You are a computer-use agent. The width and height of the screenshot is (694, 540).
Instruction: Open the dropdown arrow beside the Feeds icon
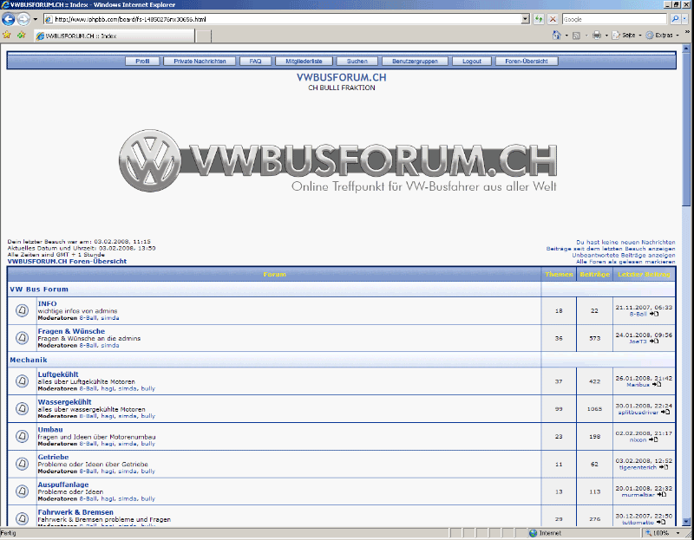586,36
